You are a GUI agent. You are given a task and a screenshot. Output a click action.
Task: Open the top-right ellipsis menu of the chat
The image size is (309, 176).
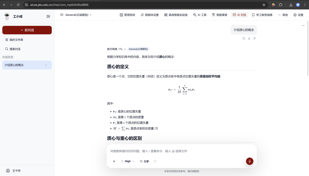pos(303,25)
